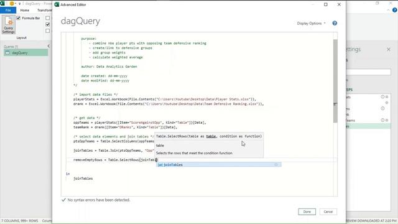Switch to the Transform ribbon tab
Image resolution: width=398 pixels, height=224 pixels.
coord(44,10)
